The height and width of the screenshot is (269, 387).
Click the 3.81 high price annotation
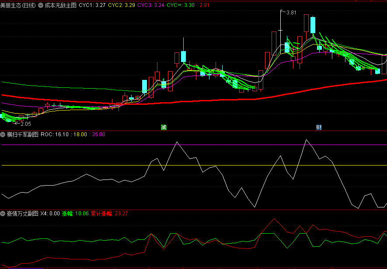coord(291,13)
